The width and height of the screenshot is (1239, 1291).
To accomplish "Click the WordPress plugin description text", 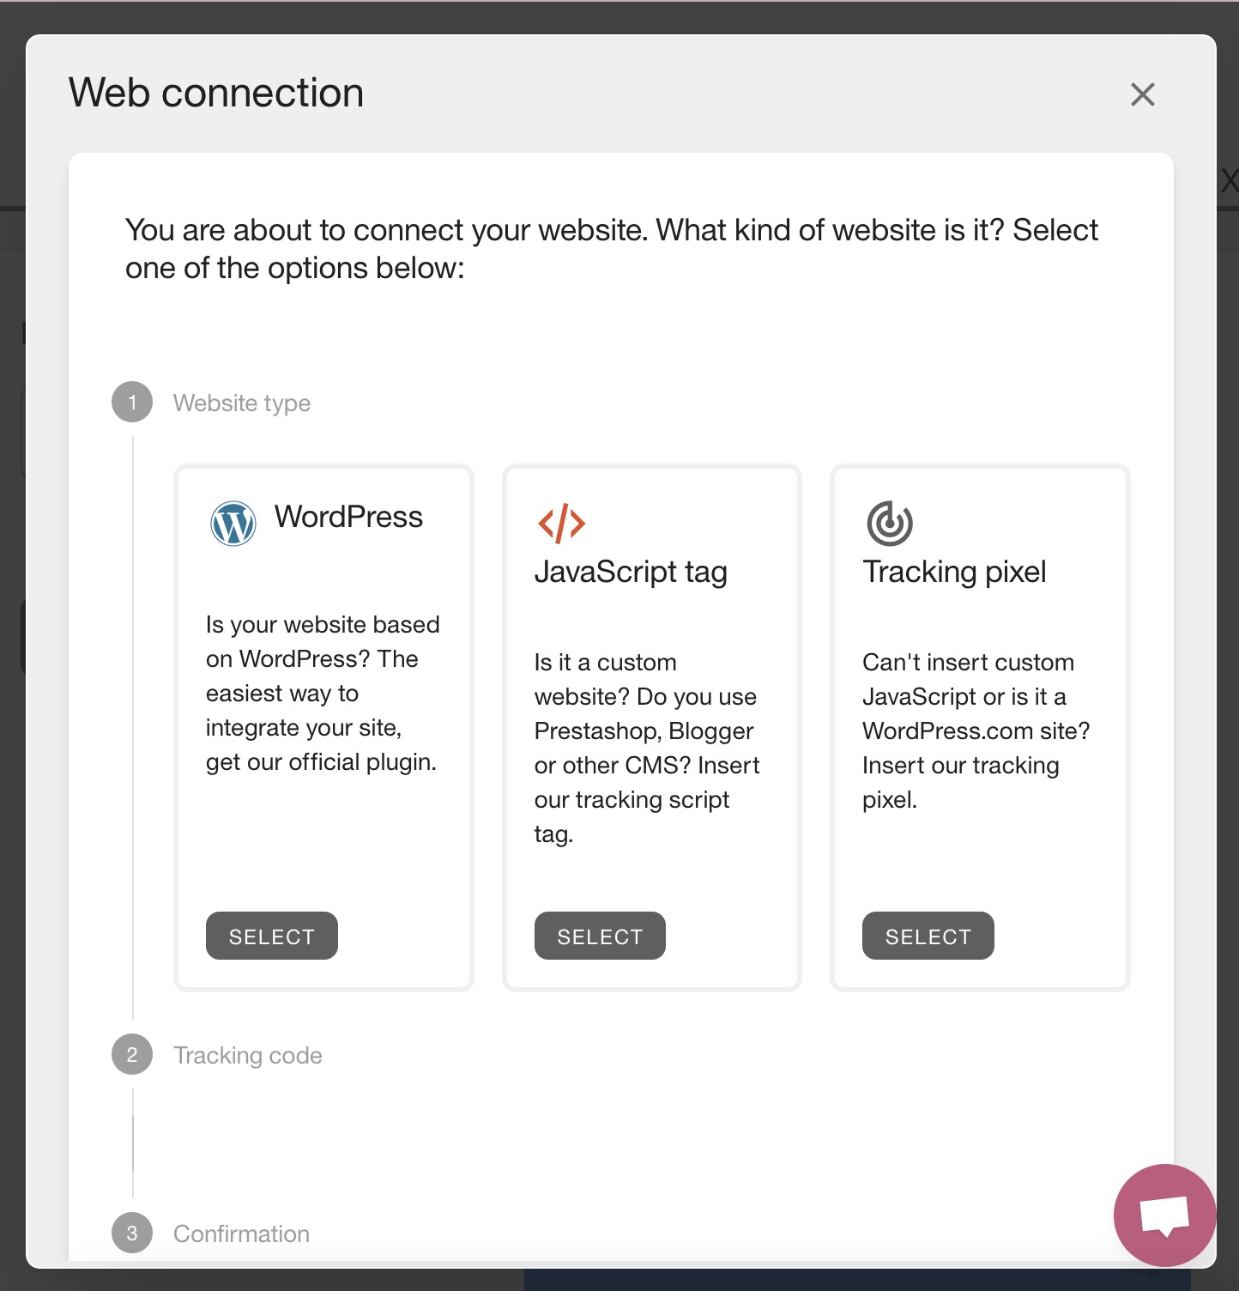I will pyautogui.click(x=322, y=693).
